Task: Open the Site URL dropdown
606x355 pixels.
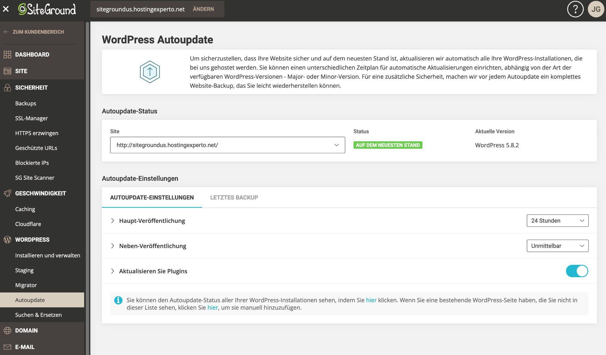Action: 228,145
